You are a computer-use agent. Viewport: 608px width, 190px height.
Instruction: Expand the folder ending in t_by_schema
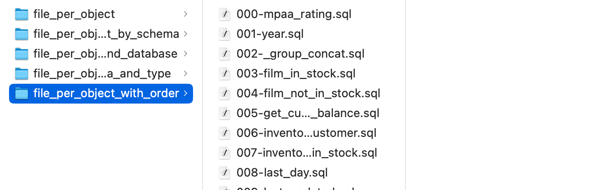[185, 34]
